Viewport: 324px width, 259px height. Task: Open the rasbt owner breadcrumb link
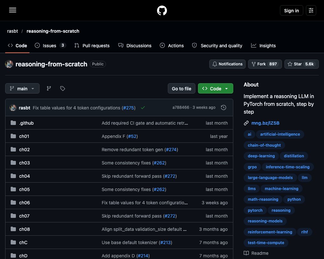click(x=13, y=31)
